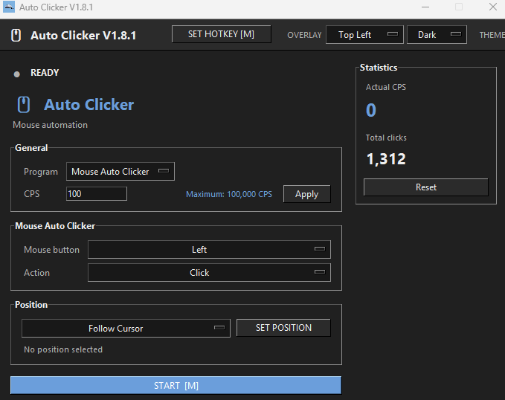Expand the Follow Cursor position dropdown
505x400 pixels.
[126, 328]
